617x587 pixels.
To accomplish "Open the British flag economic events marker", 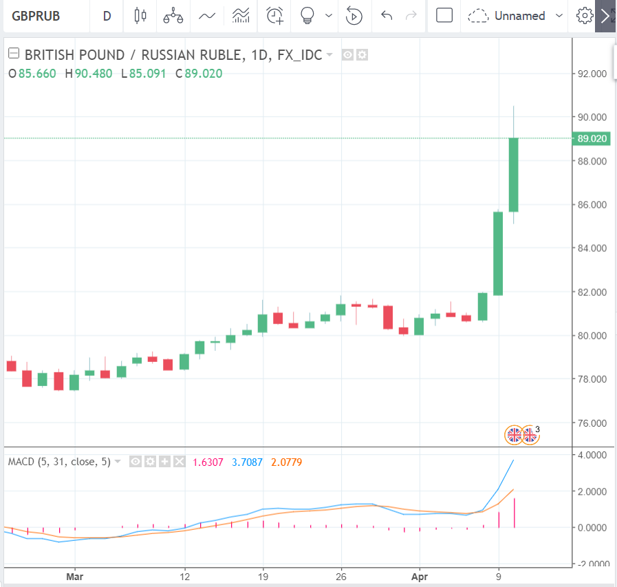I will pyautogui.click(x=515, y=435).
